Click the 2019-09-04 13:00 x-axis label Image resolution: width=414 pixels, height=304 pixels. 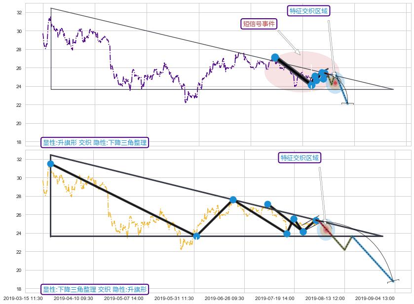375,298
